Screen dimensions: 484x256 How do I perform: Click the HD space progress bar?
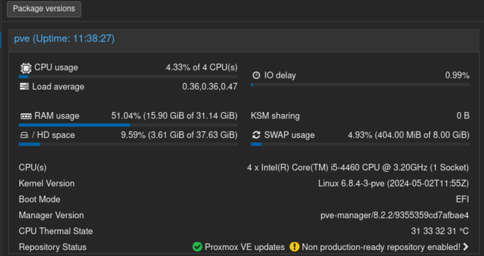[x=128, y=144]
